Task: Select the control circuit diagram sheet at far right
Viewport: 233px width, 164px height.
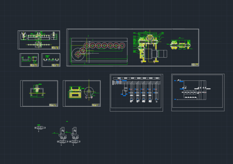Action: [x=198, y=93]
